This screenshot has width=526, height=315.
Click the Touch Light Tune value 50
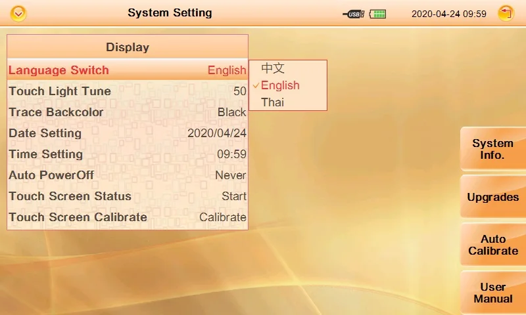click(x=240, y=91)
